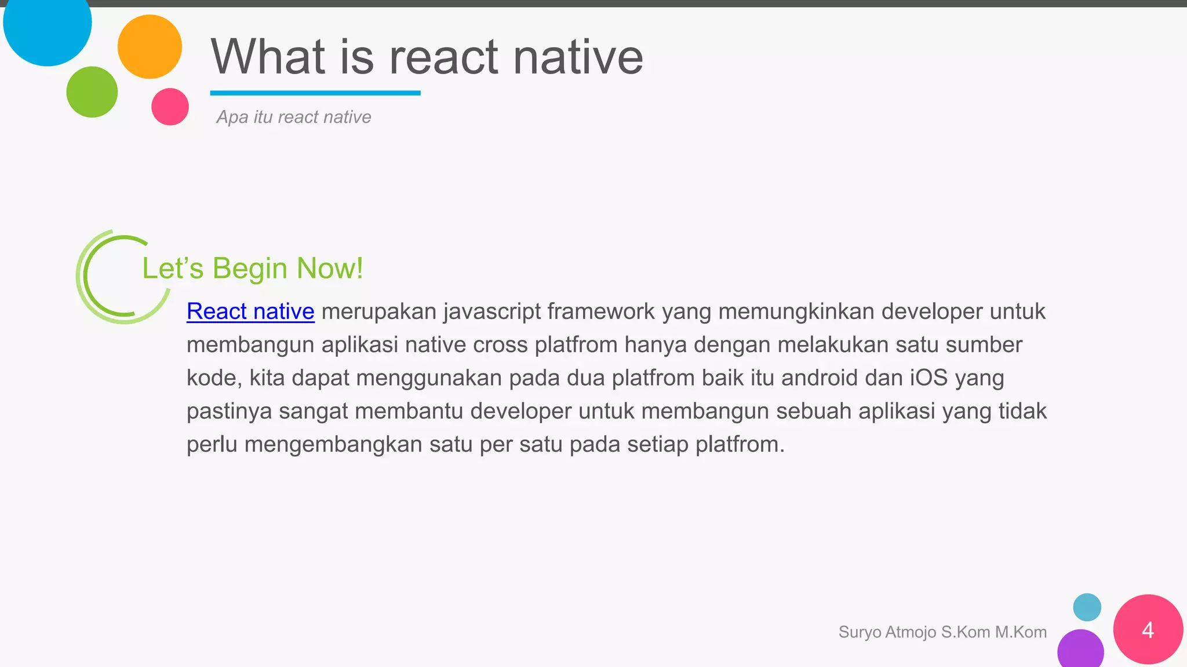Viewport: 1187px width, 667px height.
Task: Click the footer Suryo Atmojo S.Kom M.Kom
Action: (942, 632)
